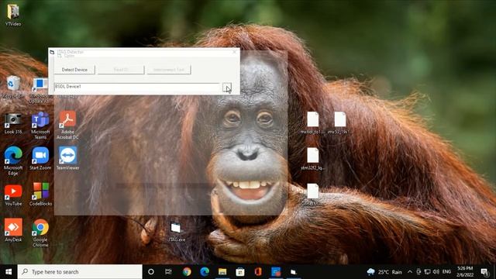The image size is (496, 279).
Task: Click the Detect Device button
Action: [x=74, y=70]
